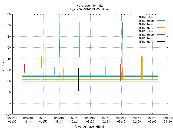Click the y-axis tick value 20
This screenshot has height=129, width=173.
point(9,81)
